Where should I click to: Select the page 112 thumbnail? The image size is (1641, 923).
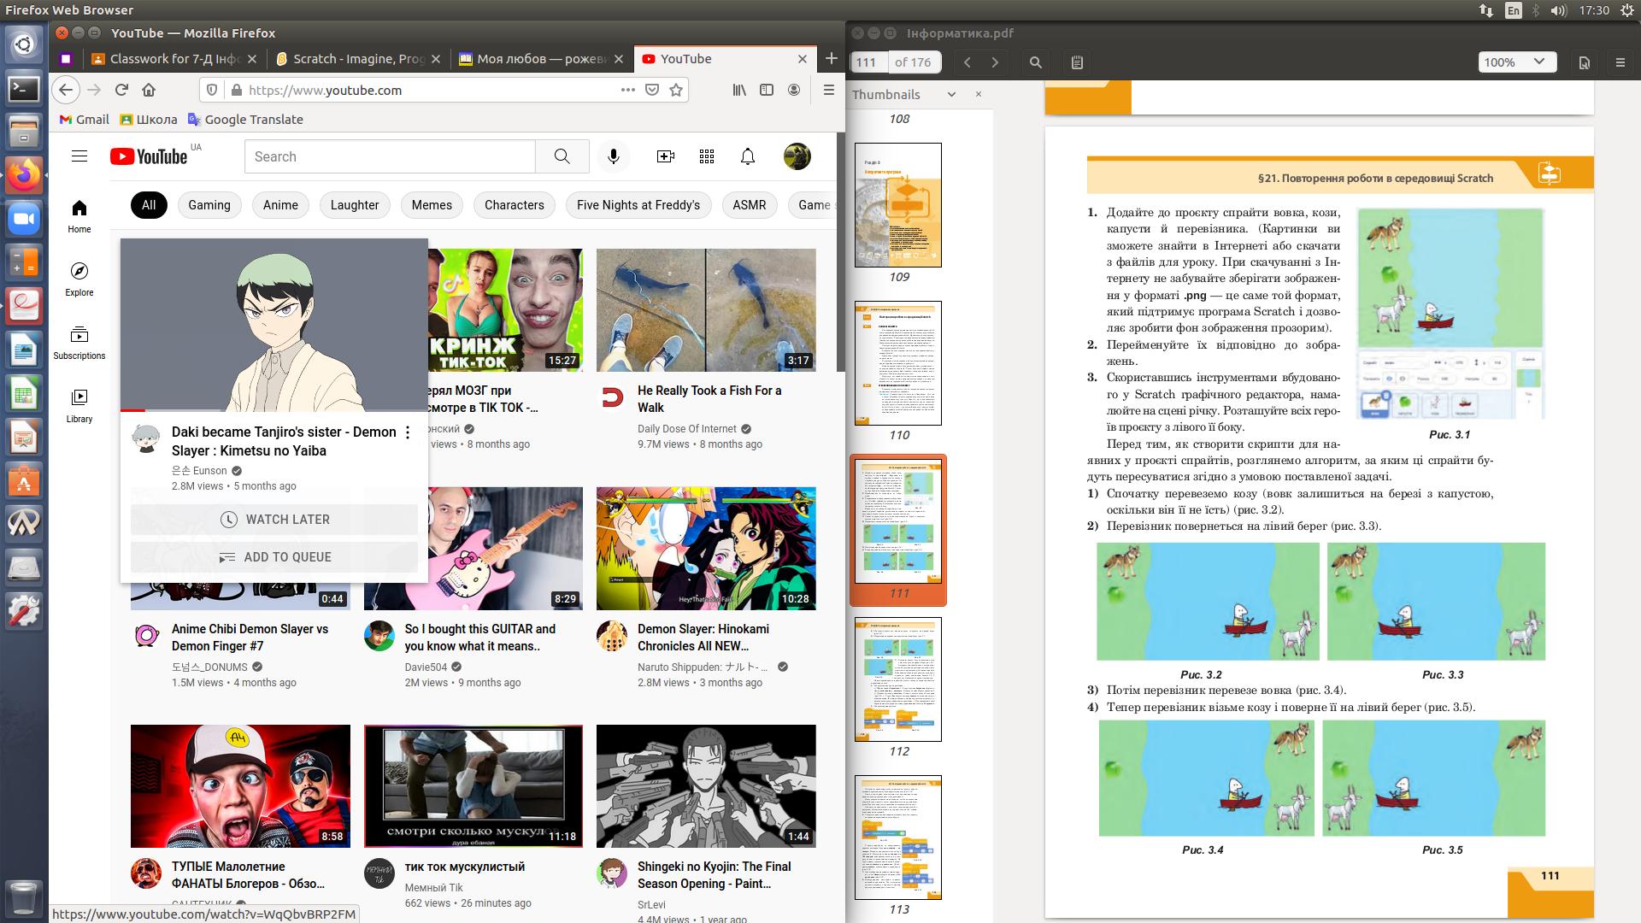[x=898, y=679]
